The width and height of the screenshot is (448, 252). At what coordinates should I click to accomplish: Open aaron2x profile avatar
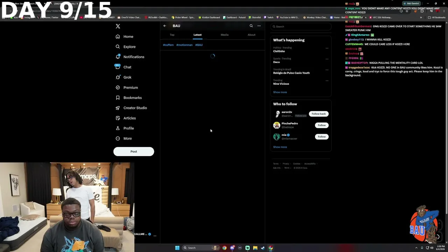pyautogui.click(x=277, y=114)
